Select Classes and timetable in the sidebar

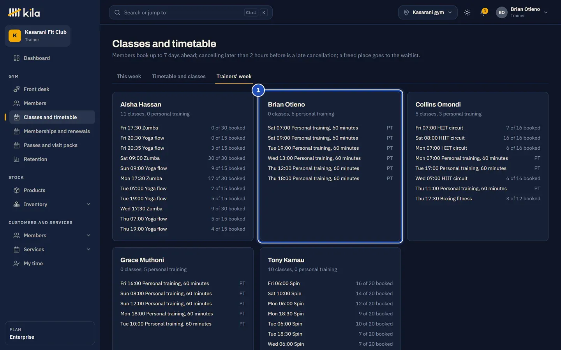coord(52,117)
